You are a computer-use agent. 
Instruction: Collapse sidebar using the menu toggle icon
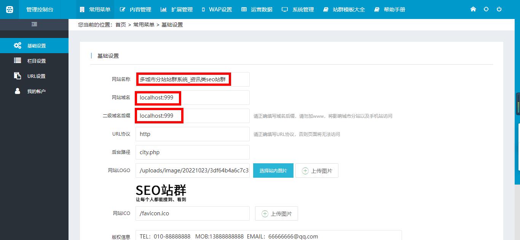pos(34,24)
